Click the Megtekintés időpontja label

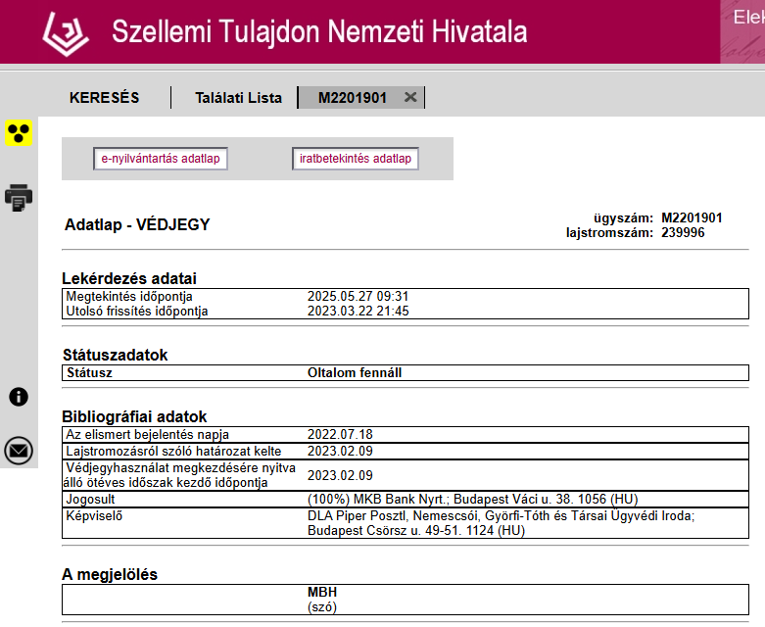pyautogui.click(x=129, y=296)
